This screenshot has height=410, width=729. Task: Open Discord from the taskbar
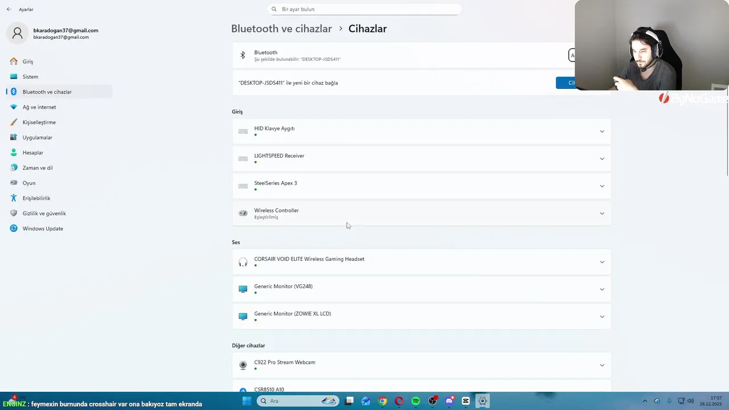pos(449,401)
